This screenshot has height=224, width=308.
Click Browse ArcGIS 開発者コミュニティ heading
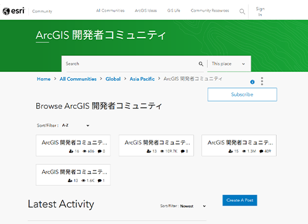99,106
